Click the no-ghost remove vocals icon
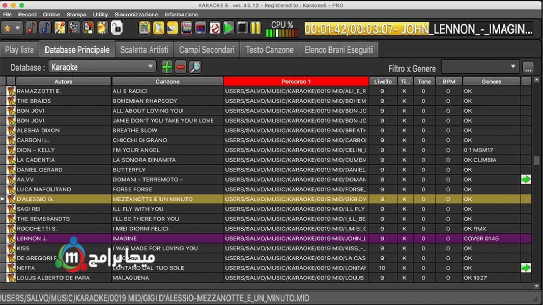Image resolution: width=543 pixels, height=305 pixels. coord(215,28)
